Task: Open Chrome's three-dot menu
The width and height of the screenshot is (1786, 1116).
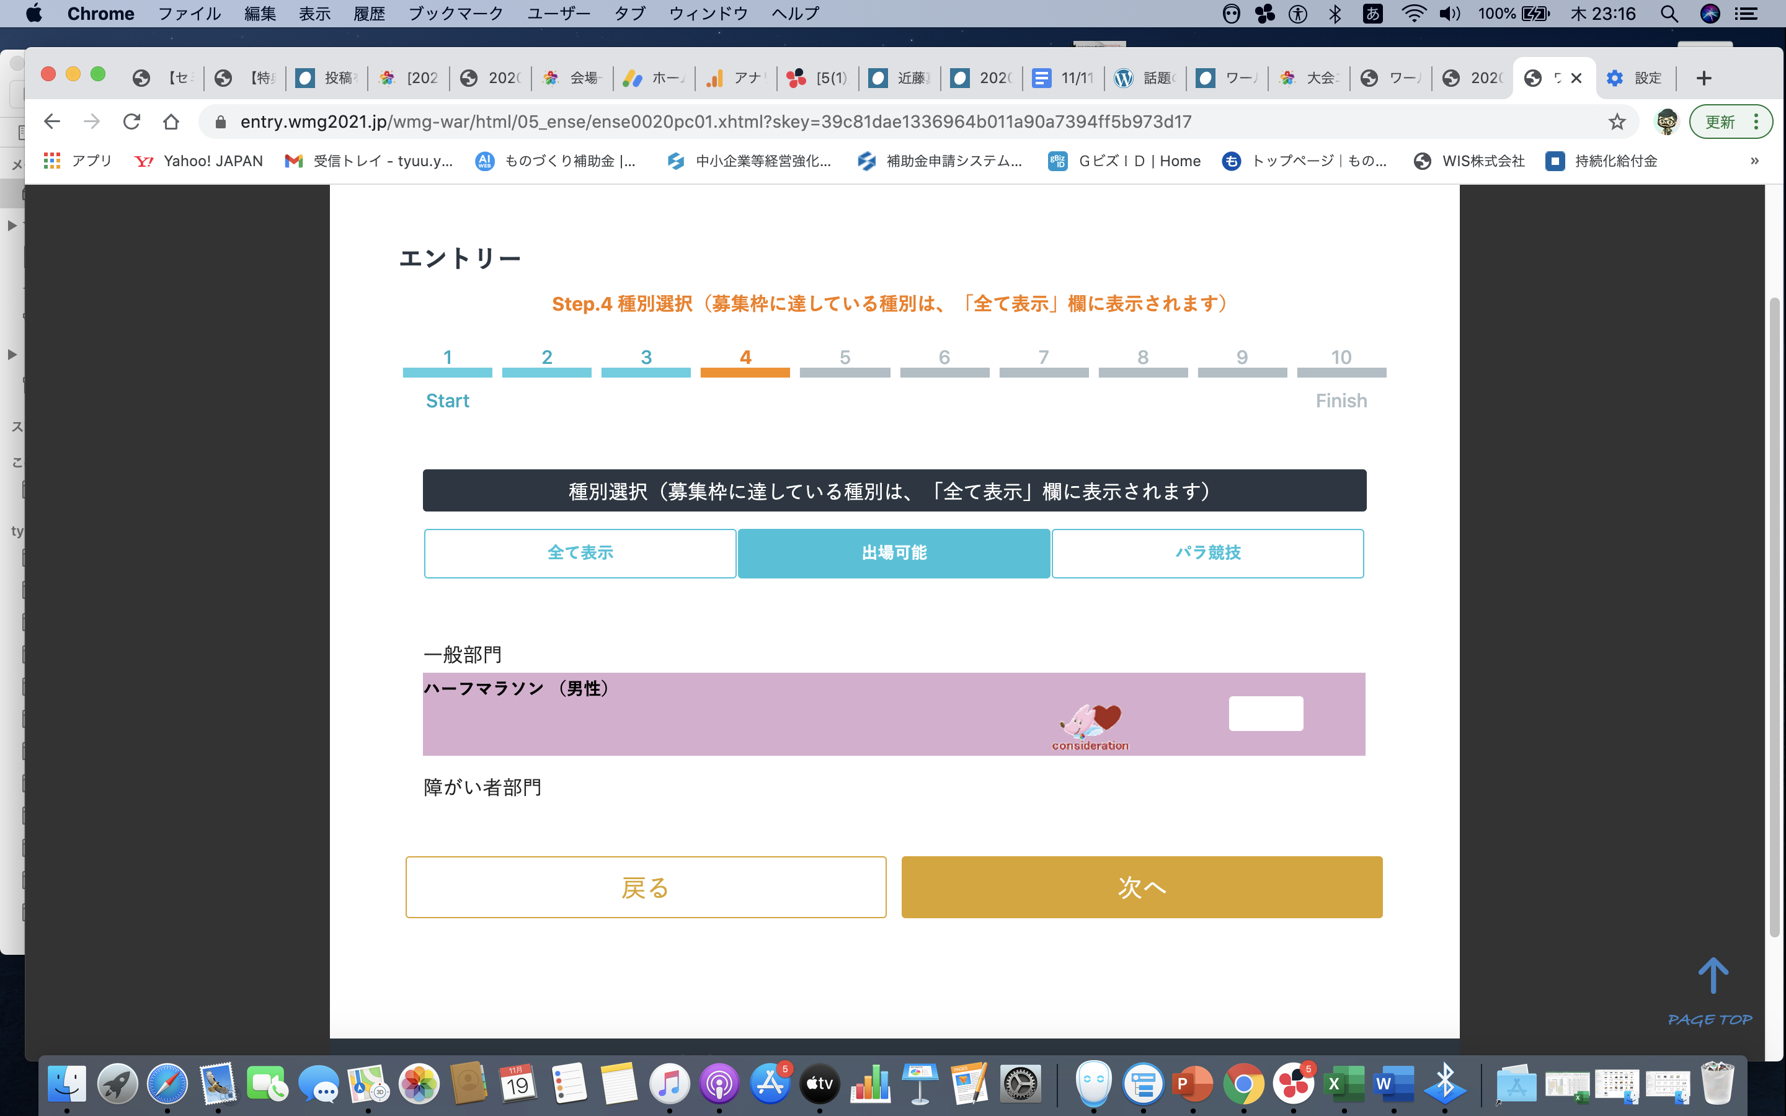Action: 1756,122
